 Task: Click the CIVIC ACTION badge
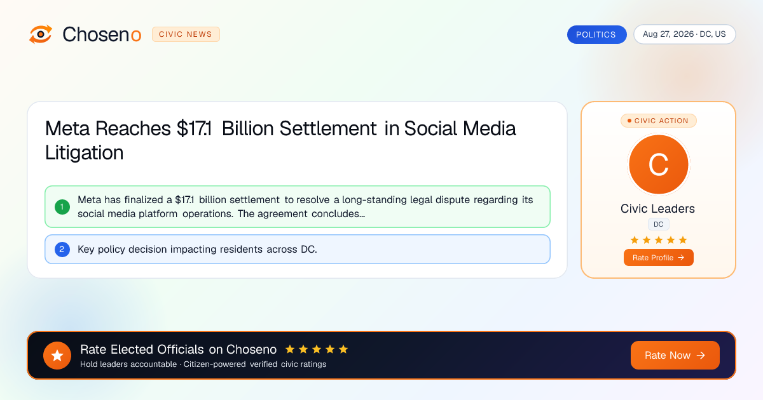[x=658, y=121]
